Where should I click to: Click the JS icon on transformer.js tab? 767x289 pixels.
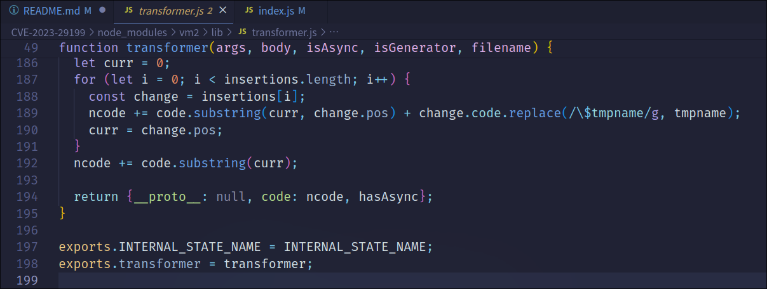(x=129, y=11)
